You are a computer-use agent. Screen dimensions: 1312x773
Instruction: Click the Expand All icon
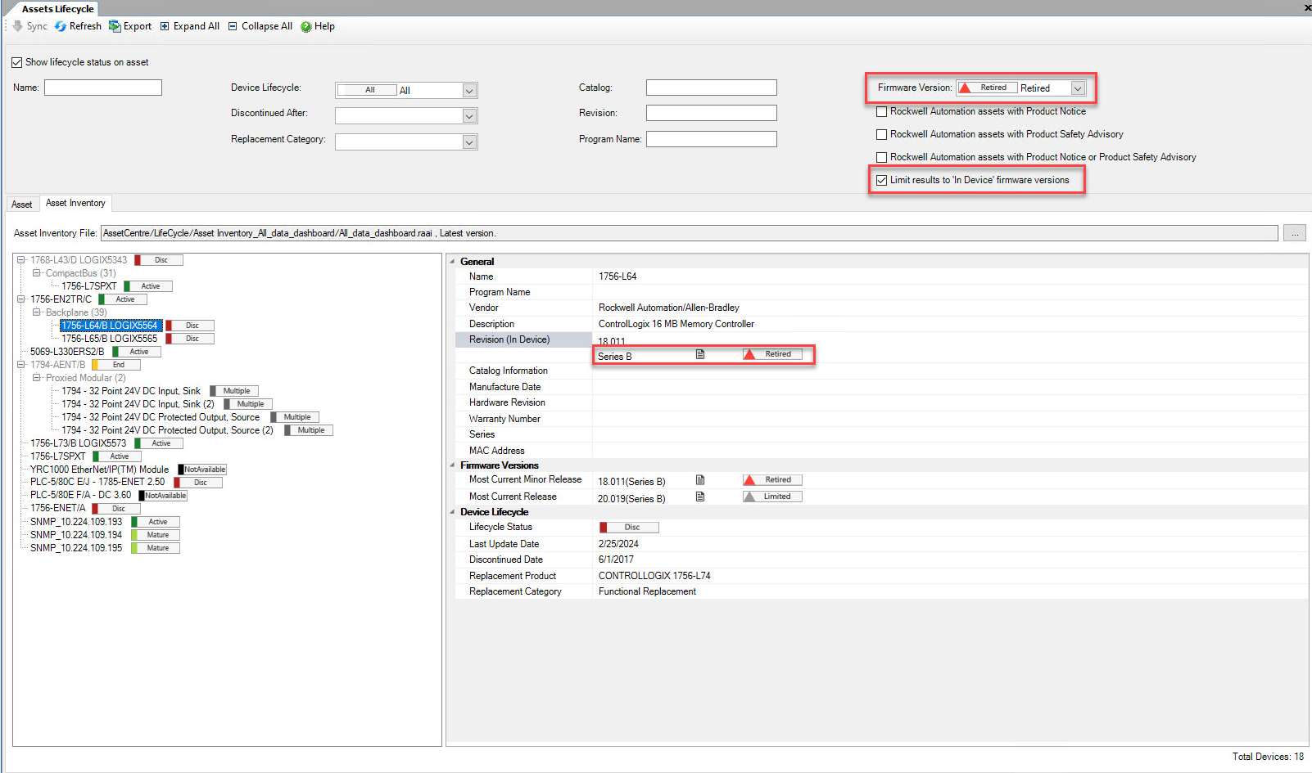(165, 26)
